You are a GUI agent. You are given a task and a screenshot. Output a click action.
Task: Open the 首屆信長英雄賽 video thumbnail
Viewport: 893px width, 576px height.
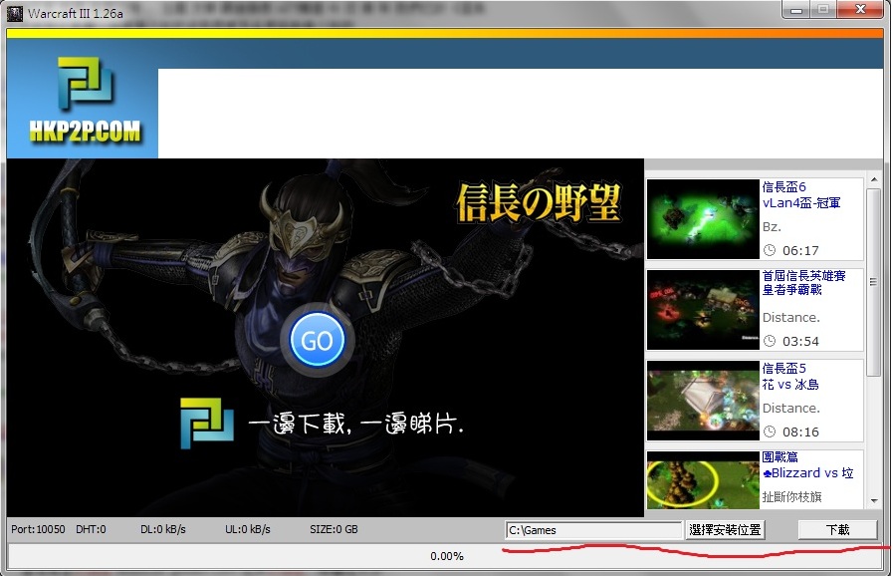tap(703, 309)
